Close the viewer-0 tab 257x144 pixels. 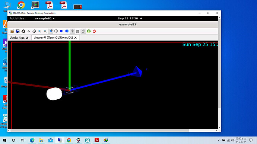point(75,38)
